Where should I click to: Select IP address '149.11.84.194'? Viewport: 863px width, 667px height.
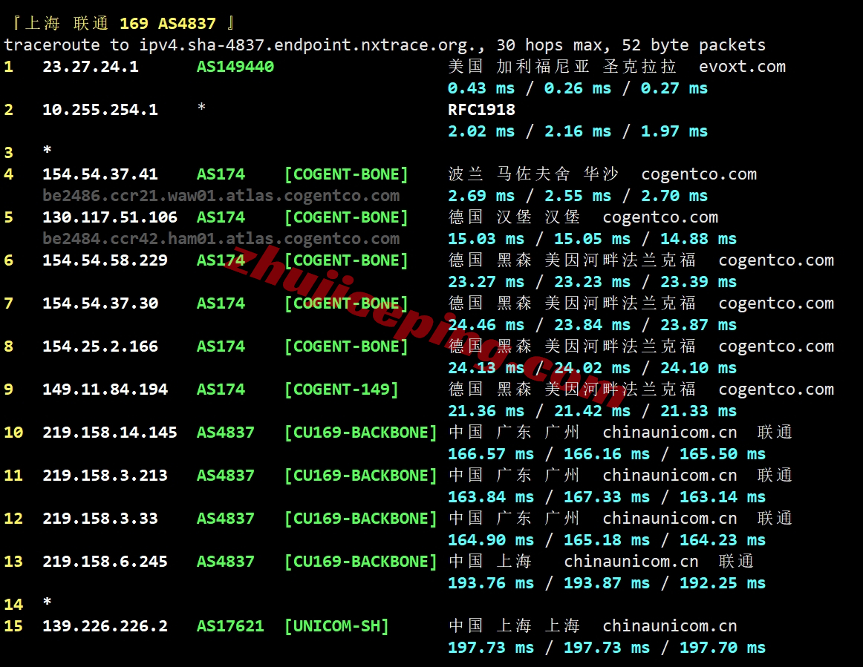(105, 390)
